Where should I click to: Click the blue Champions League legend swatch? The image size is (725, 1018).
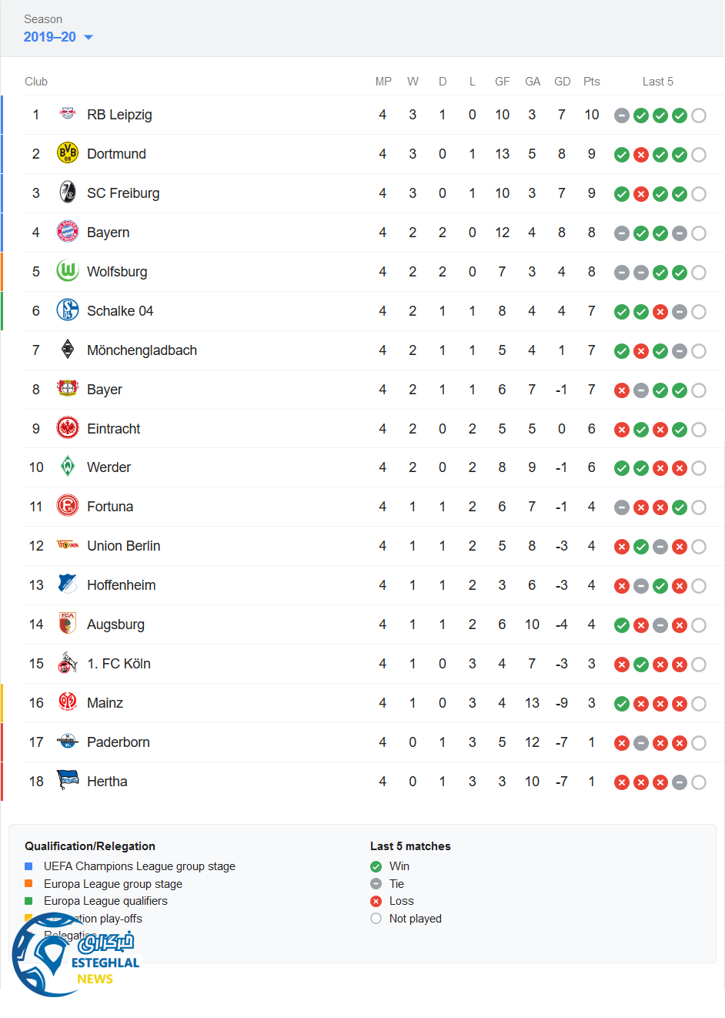pyautogui.click(x=28, y=866)
